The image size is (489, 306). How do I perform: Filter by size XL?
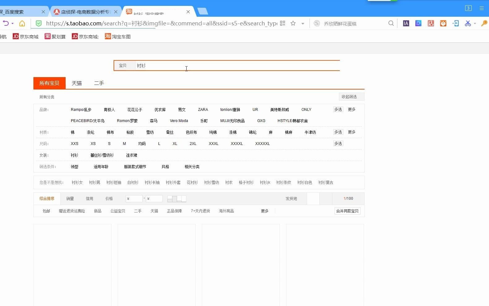click(x=175, y=144)
